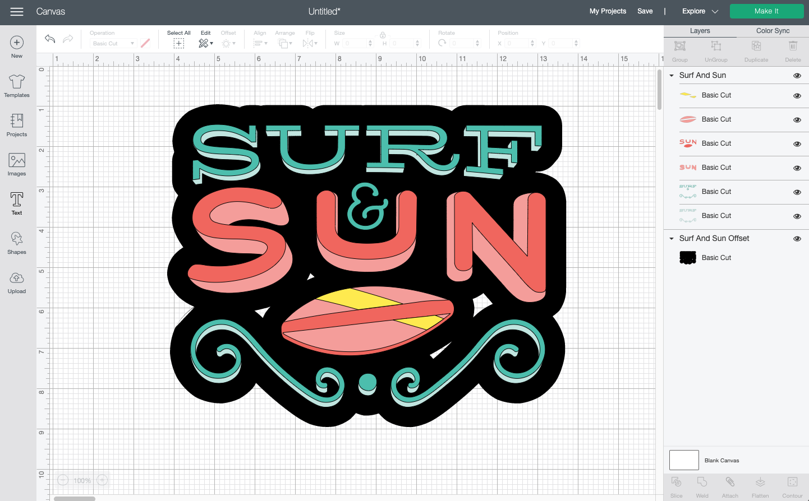The height and width of the screenshot is (501, 809).
Task: Collapse the Surf And Sun Offset group
Action: point(672,238)
